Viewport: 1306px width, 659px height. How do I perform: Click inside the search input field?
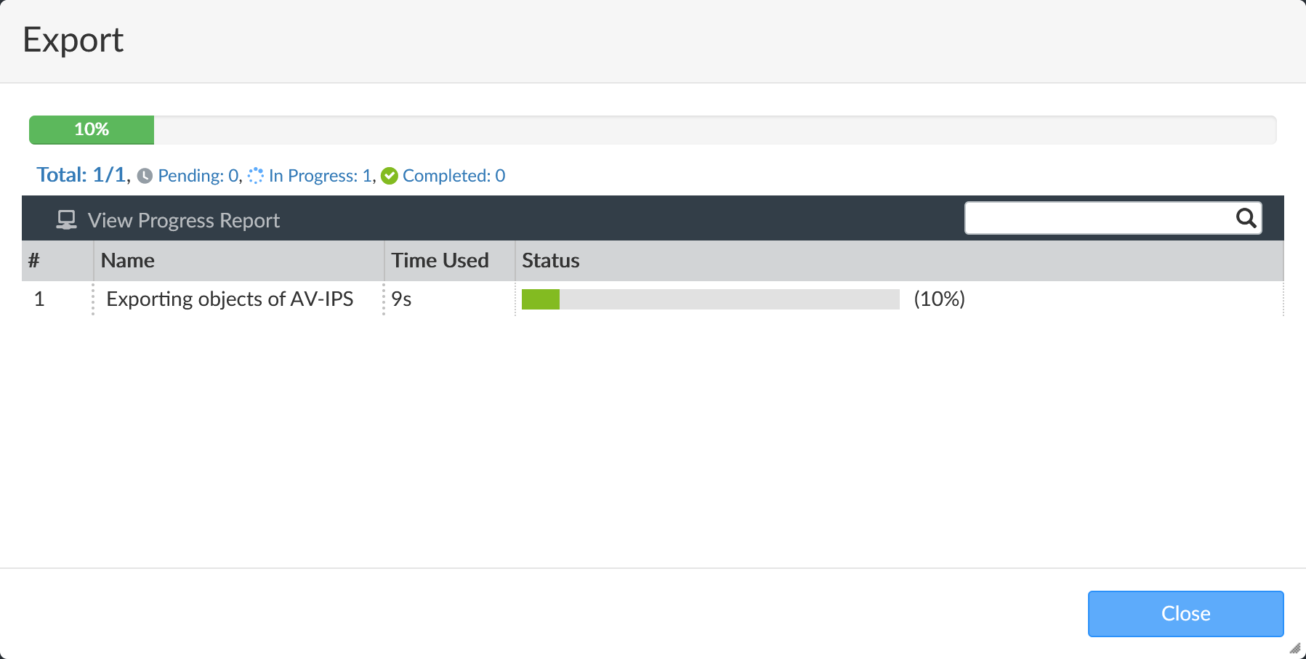1090,217
